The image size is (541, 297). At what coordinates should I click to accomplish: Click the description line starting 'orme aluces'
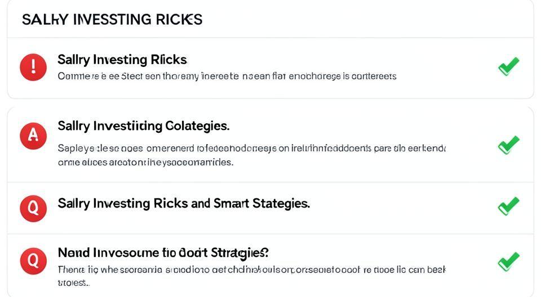[x=145, y=162]
